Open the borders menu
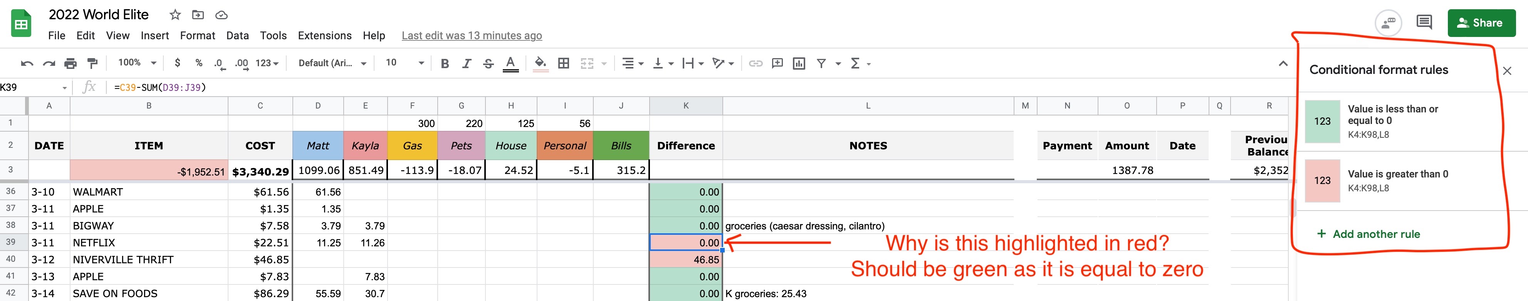 click(x=564, y=64)
